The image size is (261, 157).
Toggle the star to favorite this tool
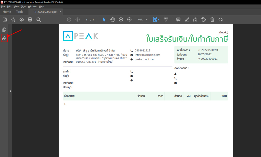click(13, 19)
